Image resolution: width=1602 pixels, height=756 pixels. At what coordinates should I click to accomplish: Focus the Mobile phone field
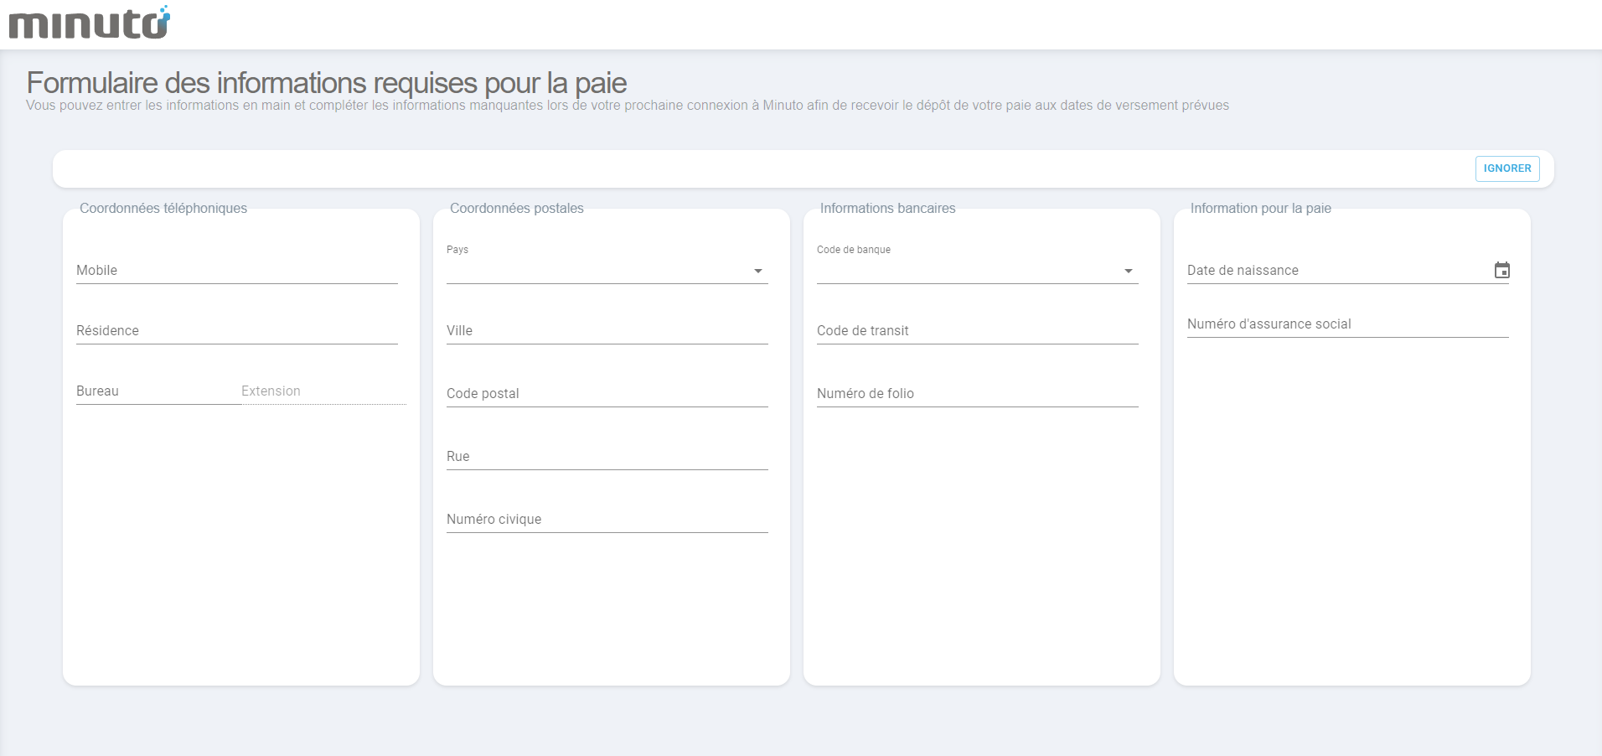[x=236, y=271]
